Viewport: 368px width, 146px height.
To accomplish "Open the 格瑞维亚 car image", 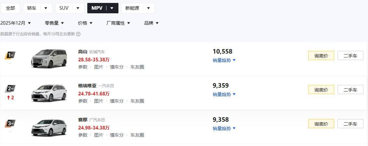I will coord(49,93).
